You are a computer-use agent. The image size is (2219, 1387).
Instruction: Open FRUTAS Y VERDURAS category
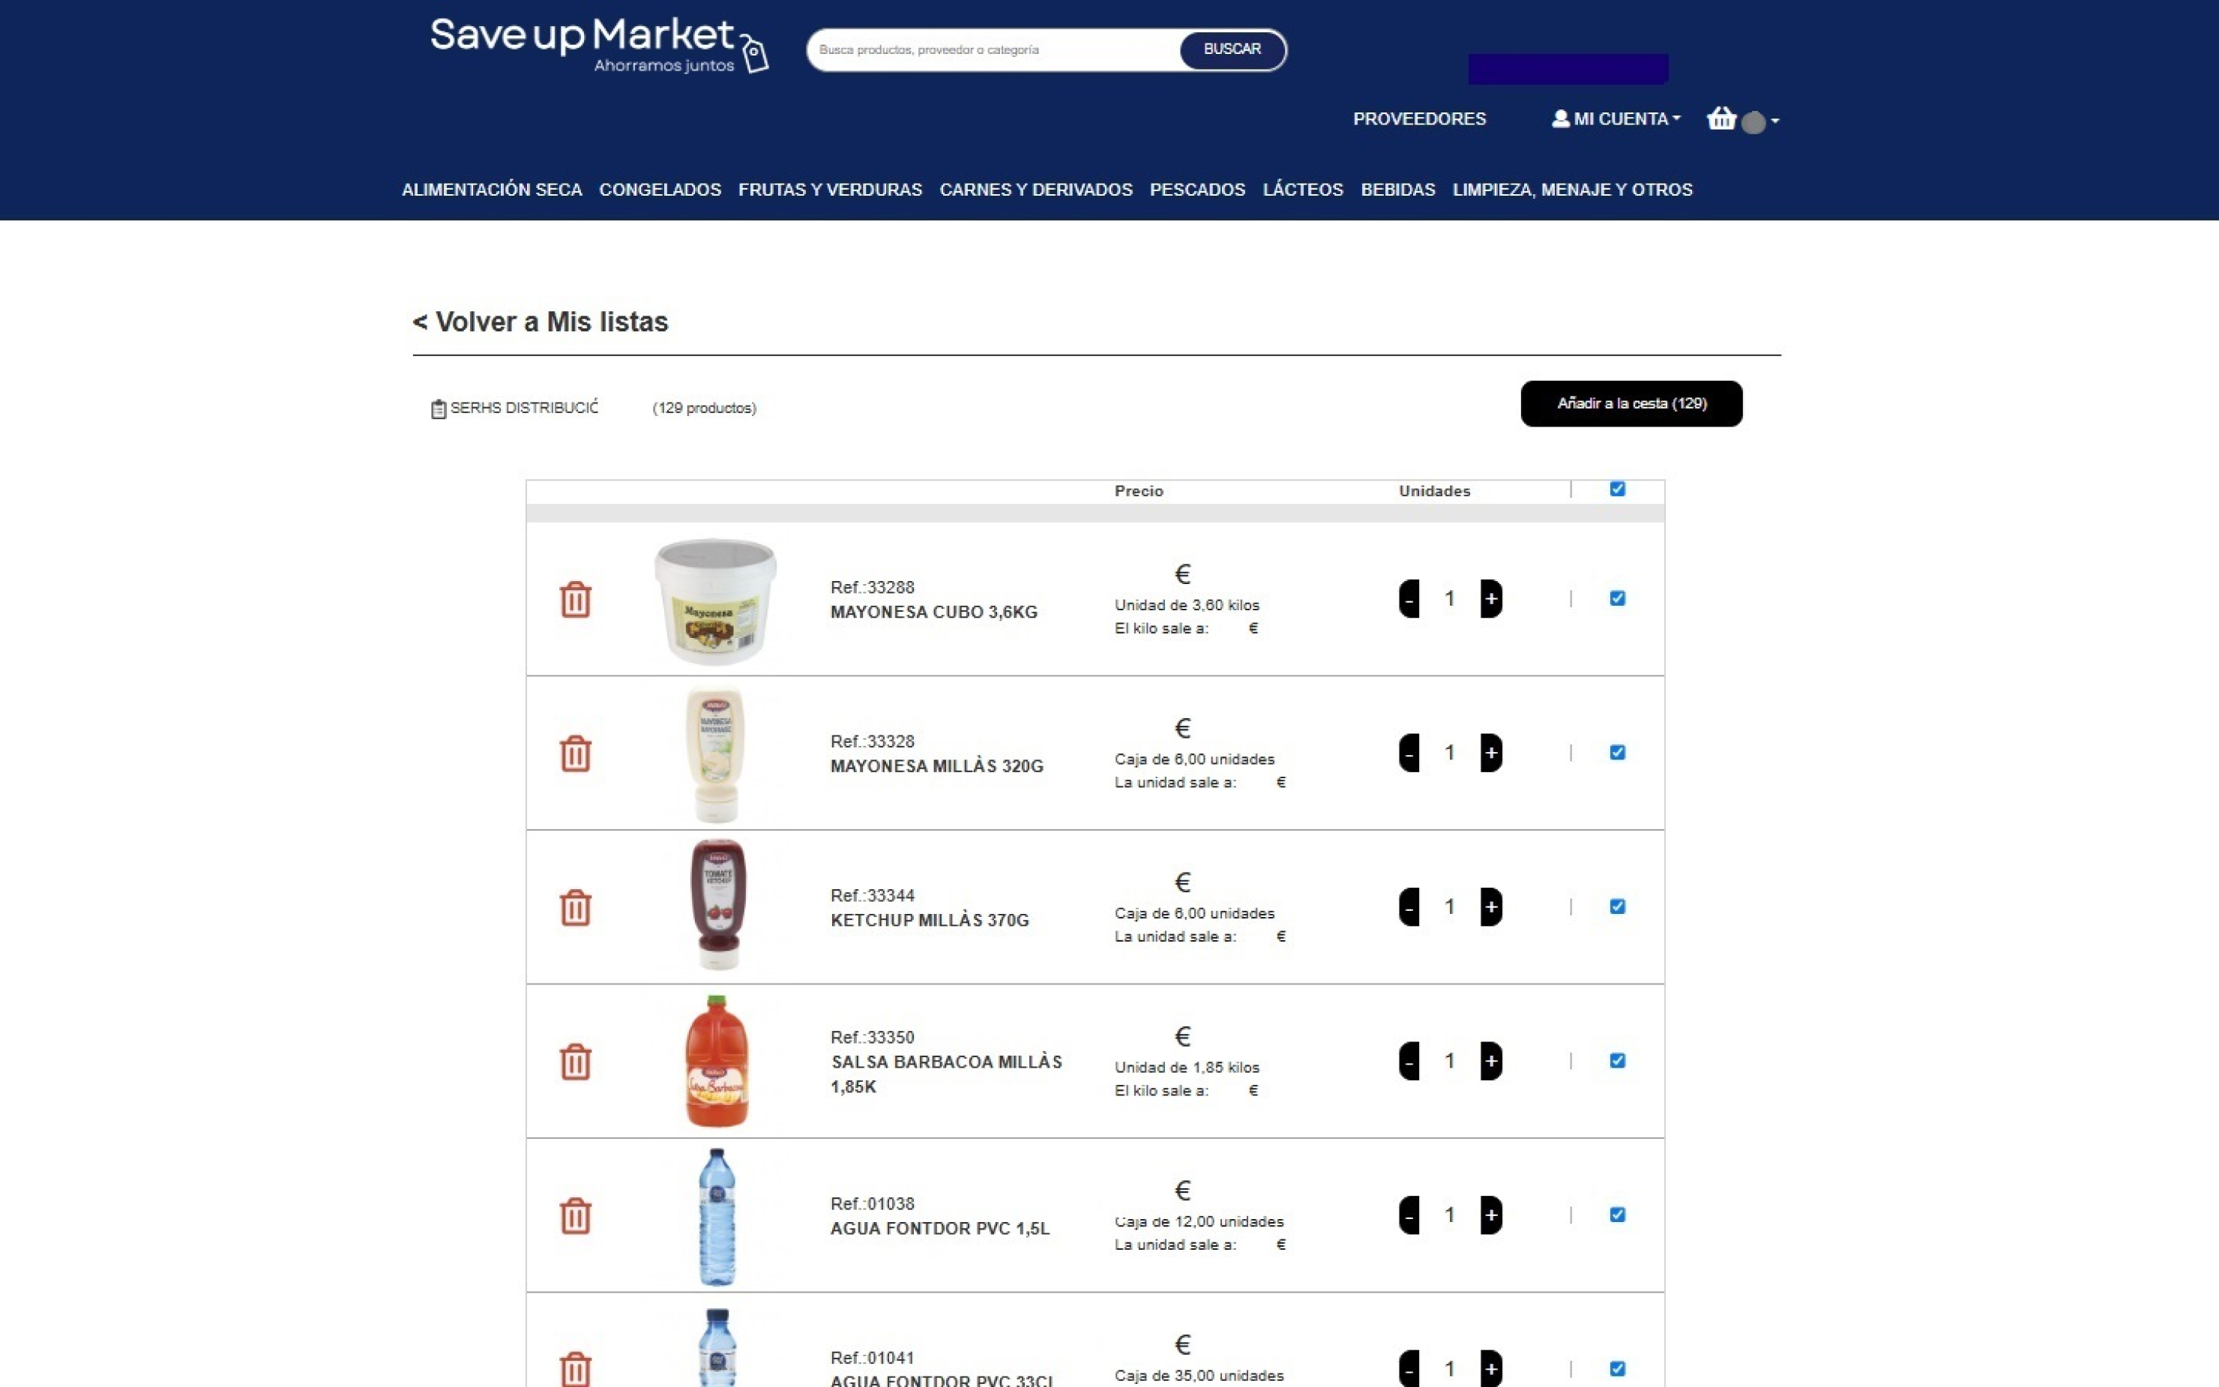830,190
